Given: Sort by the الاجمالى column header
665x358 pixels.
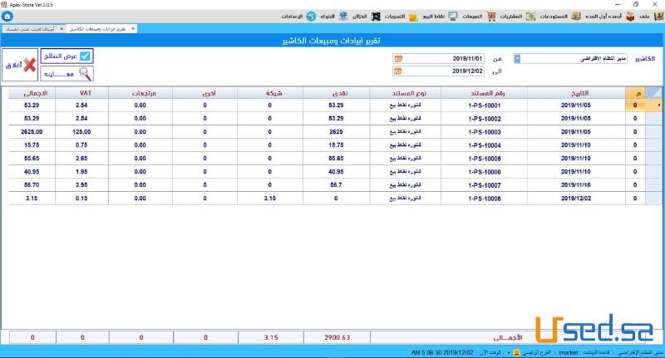Looking at the screenshot, I should pyautogui.click(x=34, y=92).
